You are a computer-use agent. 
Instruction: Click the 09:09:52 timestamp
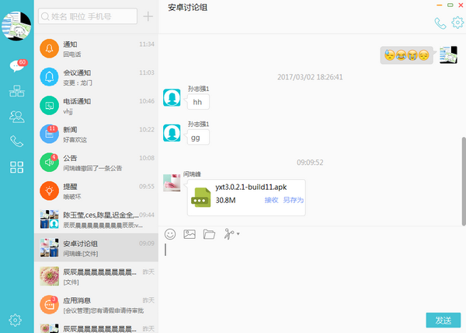coord(310,163)
